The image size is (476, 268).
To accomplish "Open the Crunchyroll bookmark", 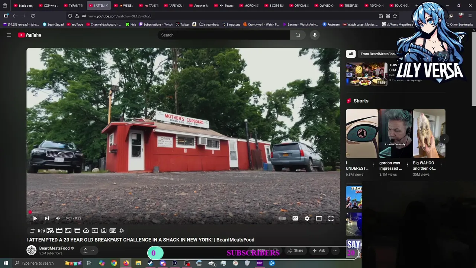I will 261,25.
